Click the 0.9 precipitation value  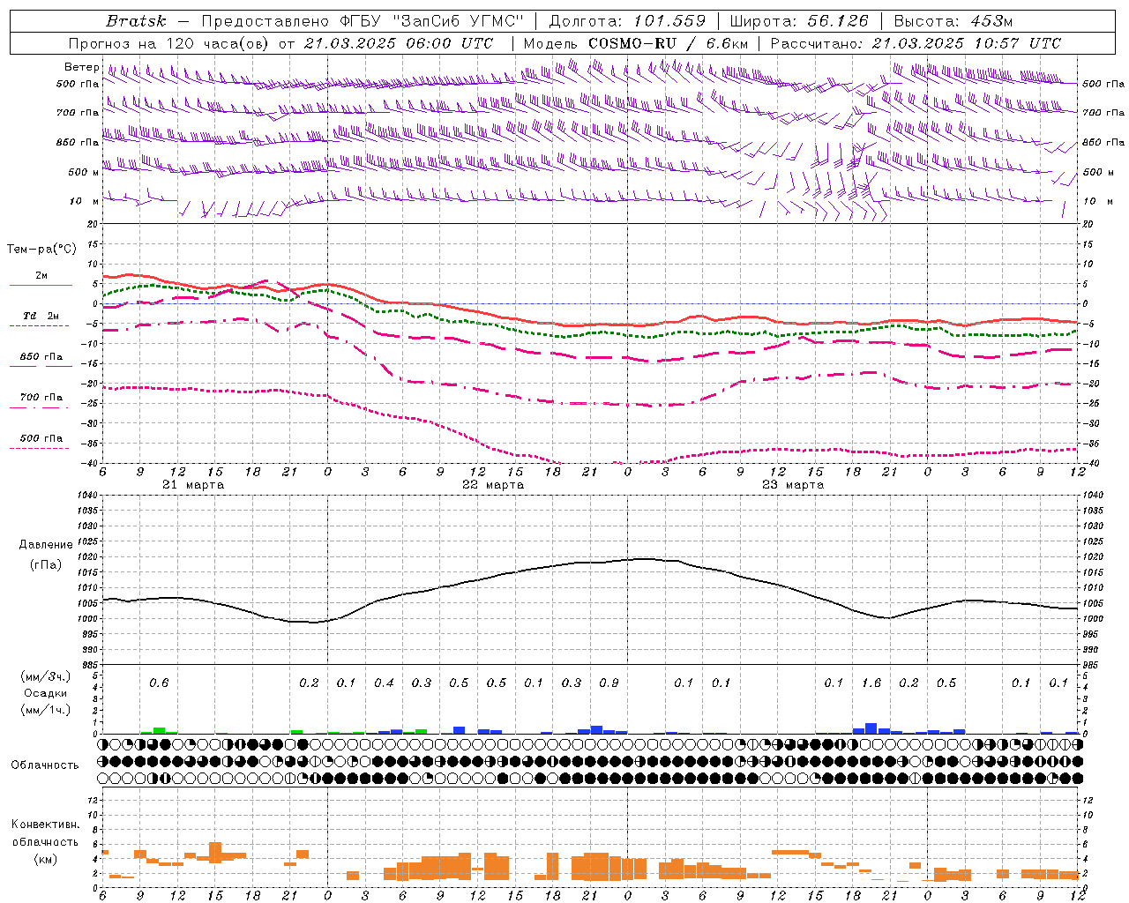(609, 683)
